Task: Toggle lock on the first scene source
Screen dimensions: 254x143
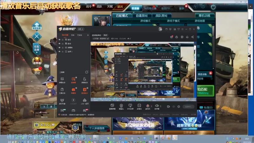Action: click(x=63, y=39)
